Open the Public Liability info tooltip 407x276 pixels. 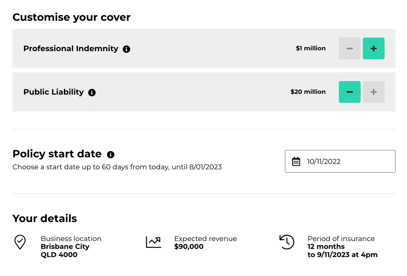tap(92, 92)
